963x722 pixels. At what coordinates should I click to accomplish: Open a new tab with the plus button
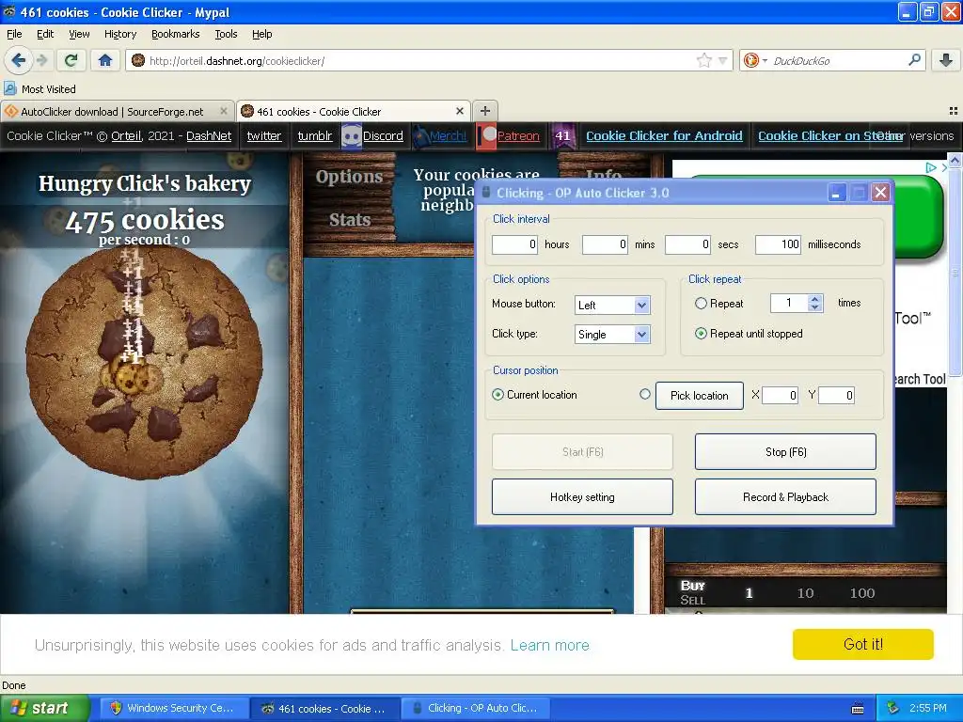(485, 111)
